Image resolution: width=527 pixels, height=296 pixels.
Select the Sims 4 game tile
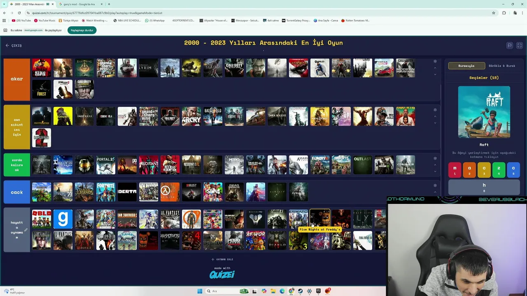213,192
